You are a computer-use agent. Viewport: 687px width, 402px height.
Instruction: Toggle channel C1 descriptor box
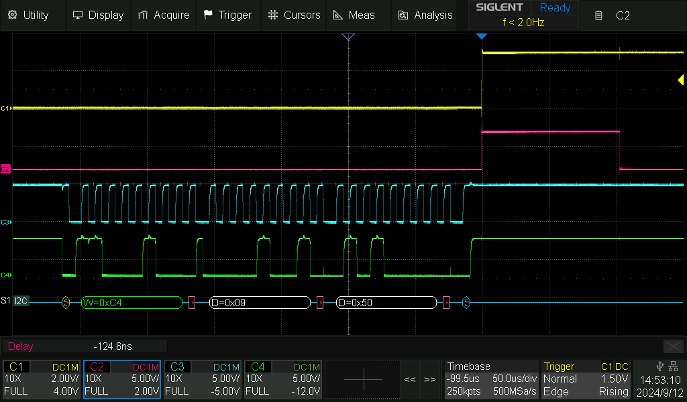pyautogui.click(x=42, y=379)
